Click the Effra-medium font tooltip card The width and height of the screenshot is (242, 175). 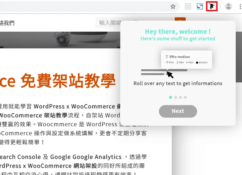coord(186,59)
